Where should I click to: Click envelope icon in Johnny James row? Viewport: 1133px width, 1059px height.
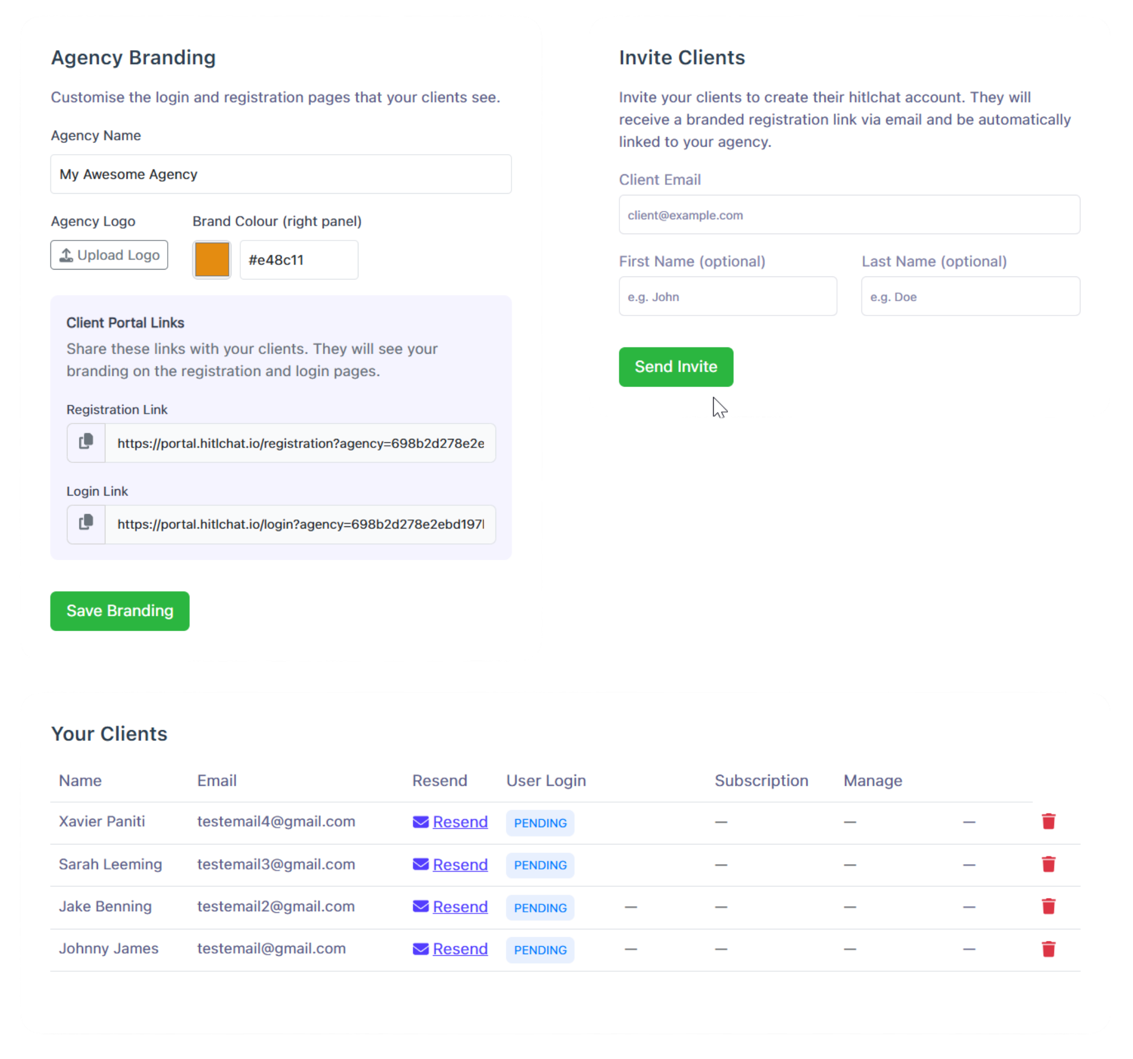click(420, 949)
